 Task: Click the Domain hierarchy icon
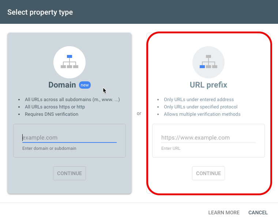[x=69, y=62]
